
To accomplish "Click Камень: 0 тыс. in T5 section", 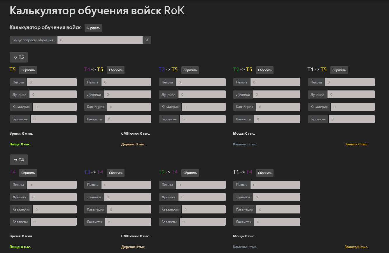I will [x=245, y=144].
